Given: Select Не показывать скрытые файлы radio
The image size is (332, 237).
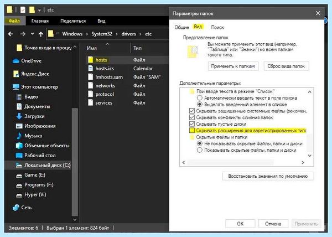Looking at the screenshot, I should tap(199, 143).
